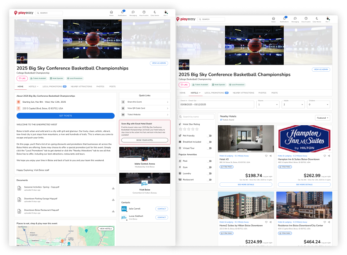Click Book Your Hotel button

pos(145,140)
